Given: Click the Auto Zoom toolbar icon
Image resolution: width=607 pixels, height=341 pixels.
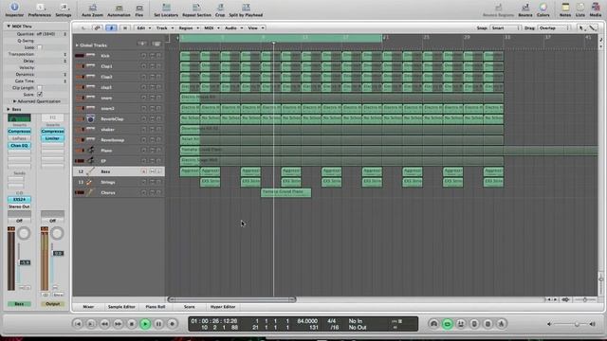Looking at the screenshot, I should [x=93, y=8].
